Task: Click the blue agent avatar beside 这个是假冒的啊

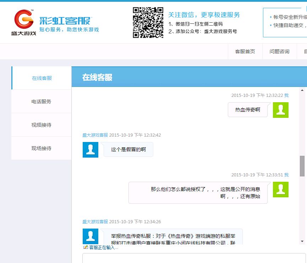Action: (x=90, y=149)
